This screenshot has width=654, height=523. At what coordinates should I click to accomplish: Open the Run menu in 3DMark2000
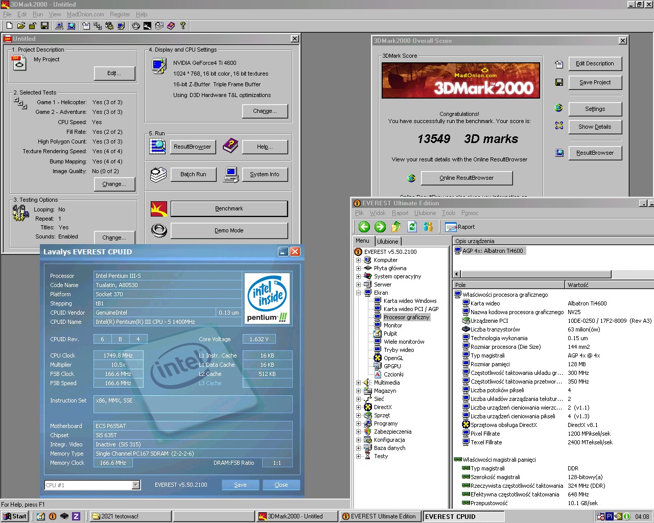38,14
